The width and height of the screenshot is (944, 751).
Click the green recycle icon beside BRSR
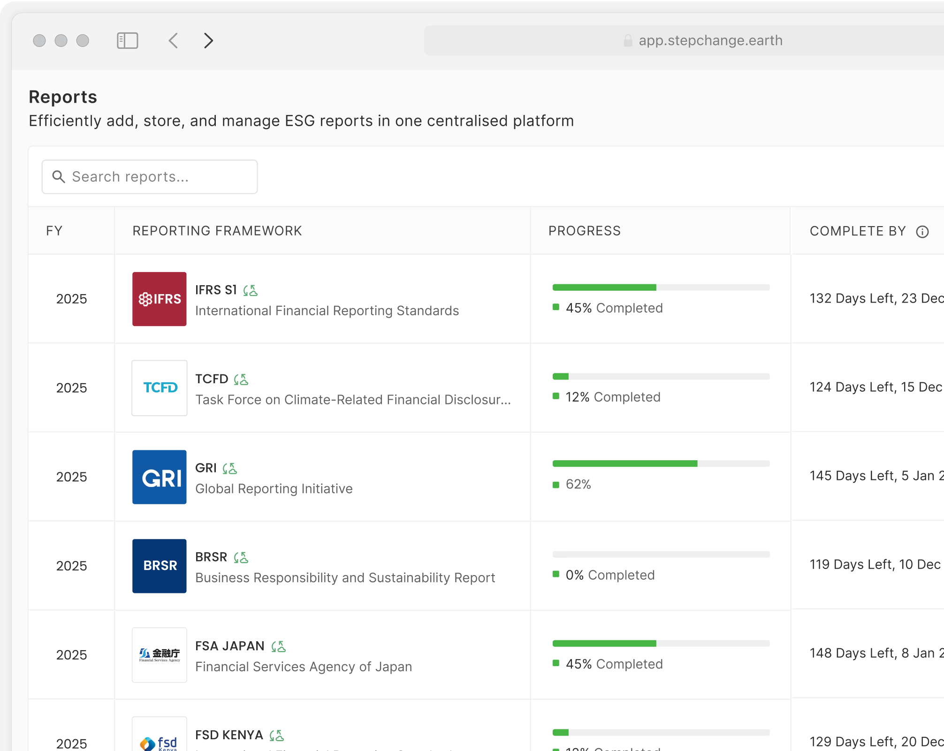click(x=241, y=557)
